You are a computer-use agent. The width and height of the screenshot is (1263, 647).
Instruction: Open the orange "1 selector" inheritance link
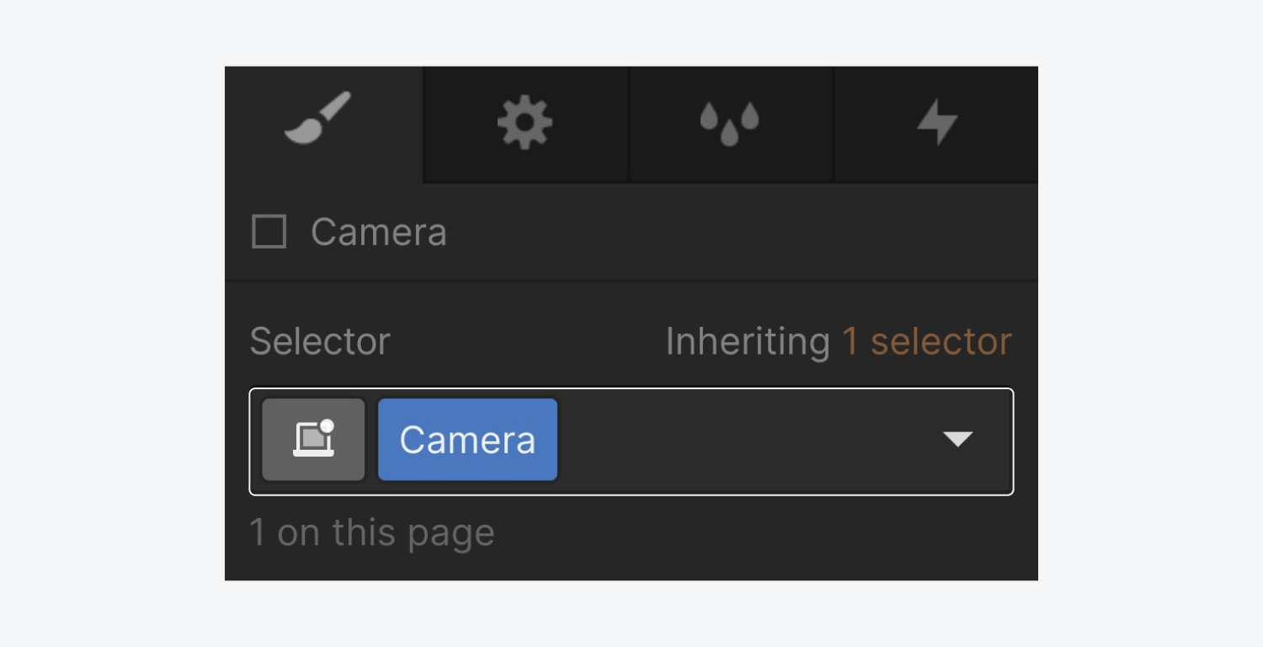coord(927,342)
